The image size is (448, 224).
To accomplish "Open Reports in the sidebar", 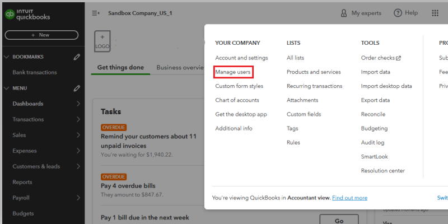I will pyautogui.click(x=22, y=182).
